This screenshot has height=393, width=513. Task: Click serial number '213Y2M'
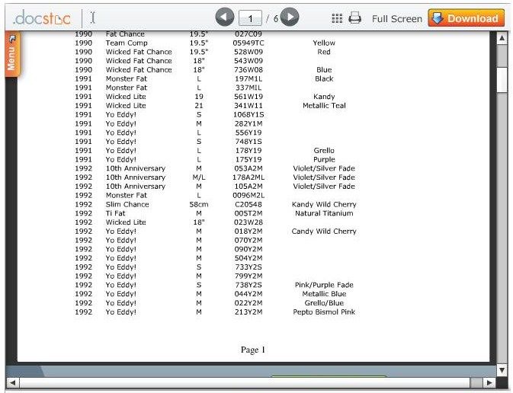click(x=248, y=312)
